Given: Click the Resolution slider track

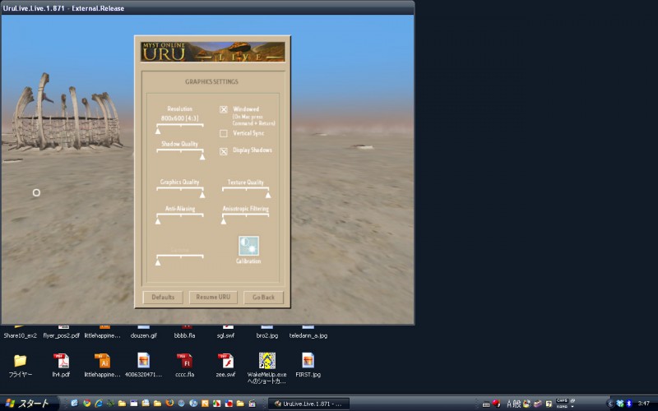Looking at the screenshot, I should point(180,125).
